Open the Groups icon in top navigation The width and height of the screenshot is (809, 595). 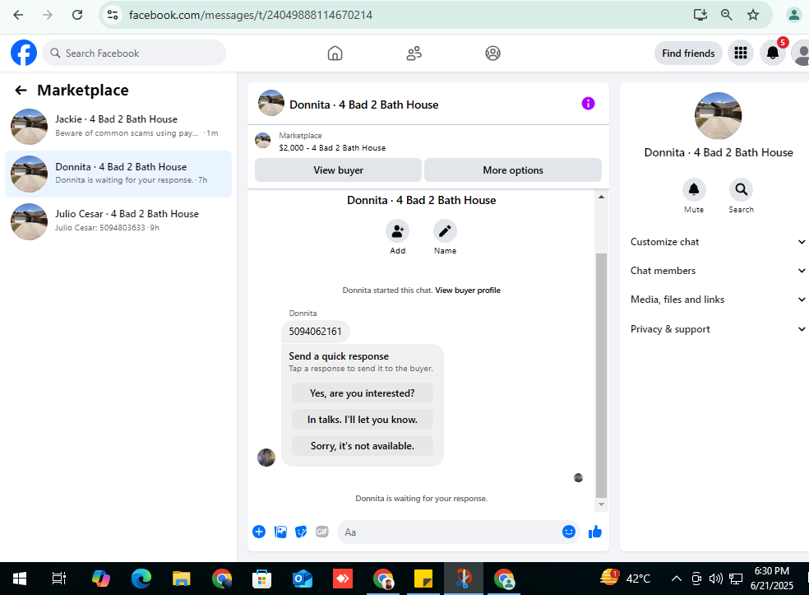tap(492, 53)
